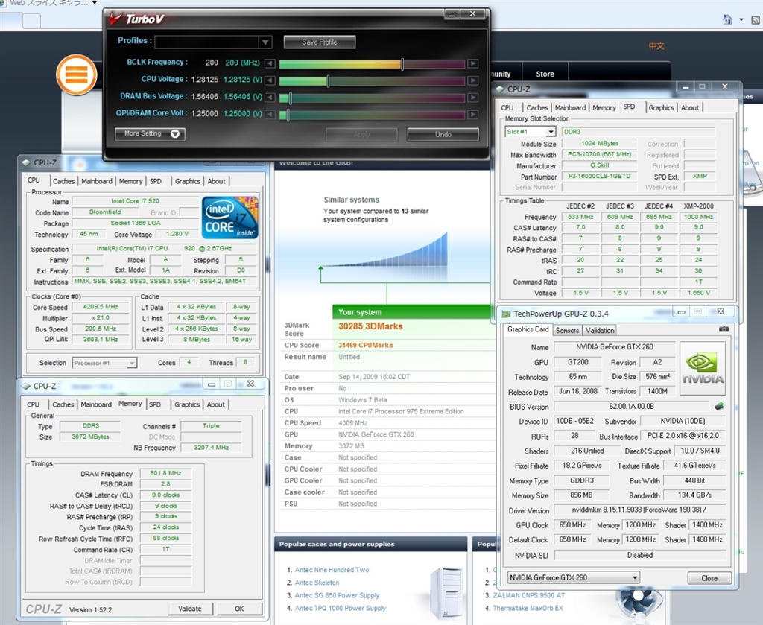Increase BCLK Frequency with right arrow
Image resolution: width=763 pixels, height=625 pixels.
[x=472, y=64]
